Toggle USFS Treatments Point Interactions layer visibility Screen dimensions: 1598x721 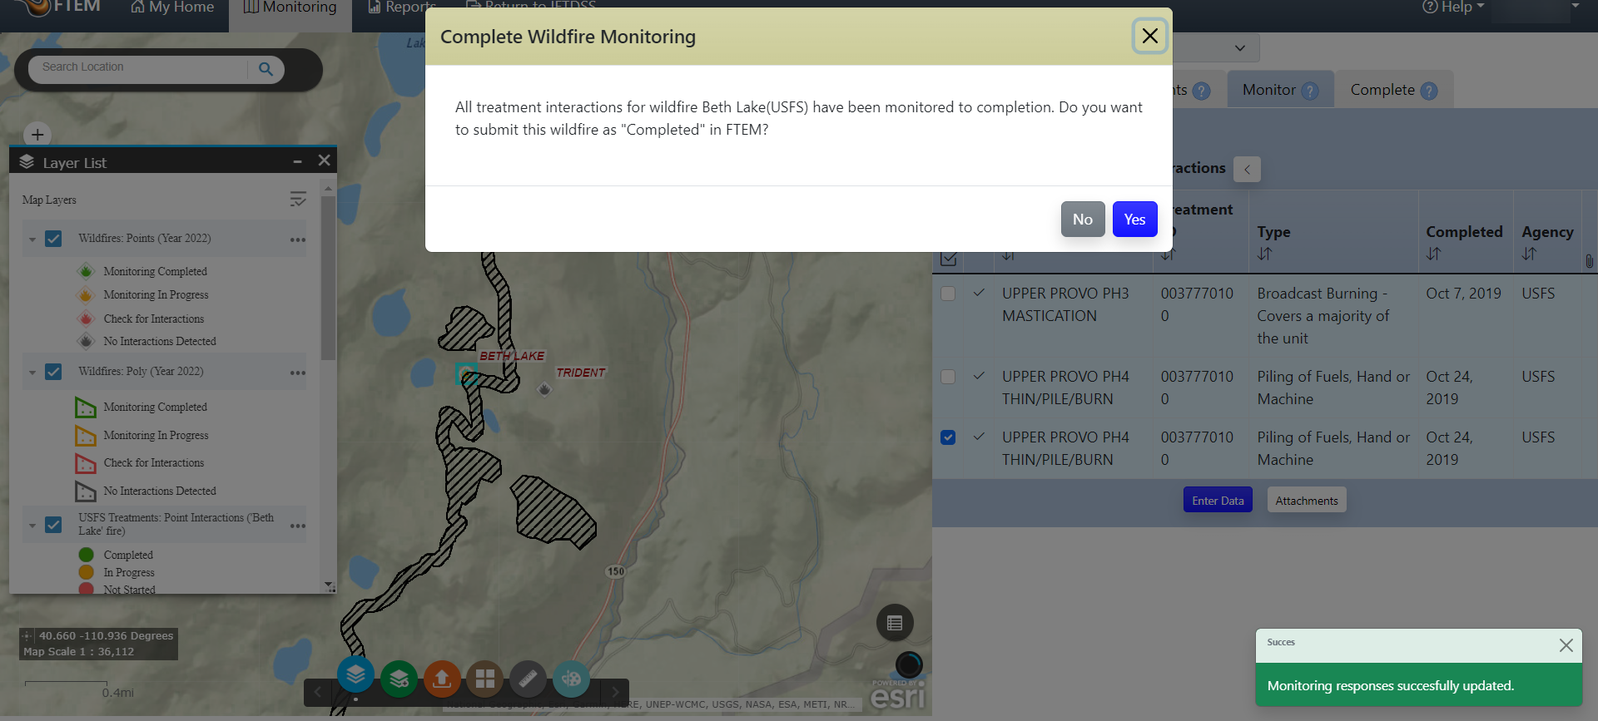point(53,525)
